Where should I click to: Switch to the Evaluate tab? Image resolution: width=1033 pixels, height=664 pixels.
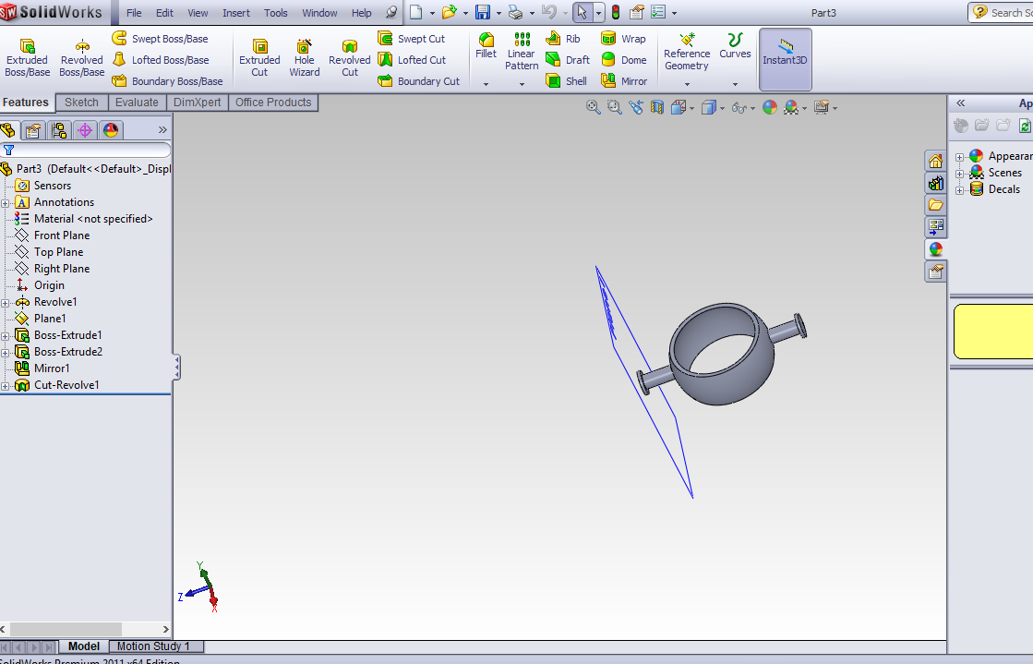point(137,103)
